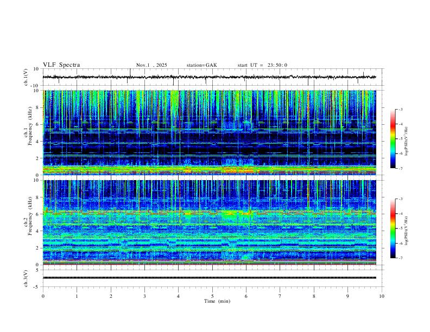The width and height of the screenshot is (430, 332).
Task: Click the "8" kHz tick on ch.1 spectrogram axis
Action: coord(37,107)
